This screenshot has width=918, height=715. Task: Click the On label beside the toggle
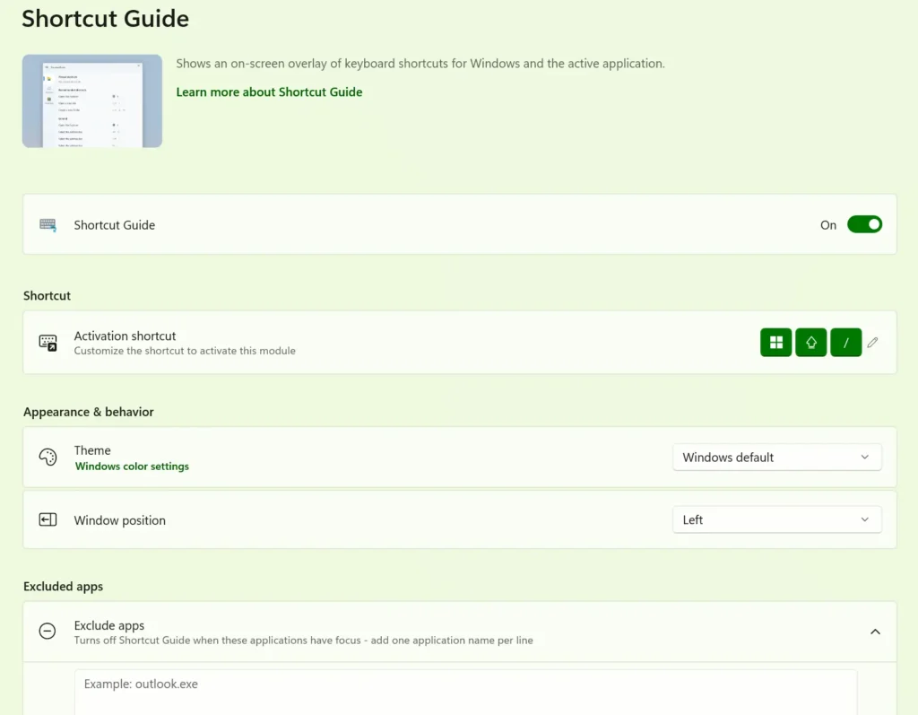827,225
